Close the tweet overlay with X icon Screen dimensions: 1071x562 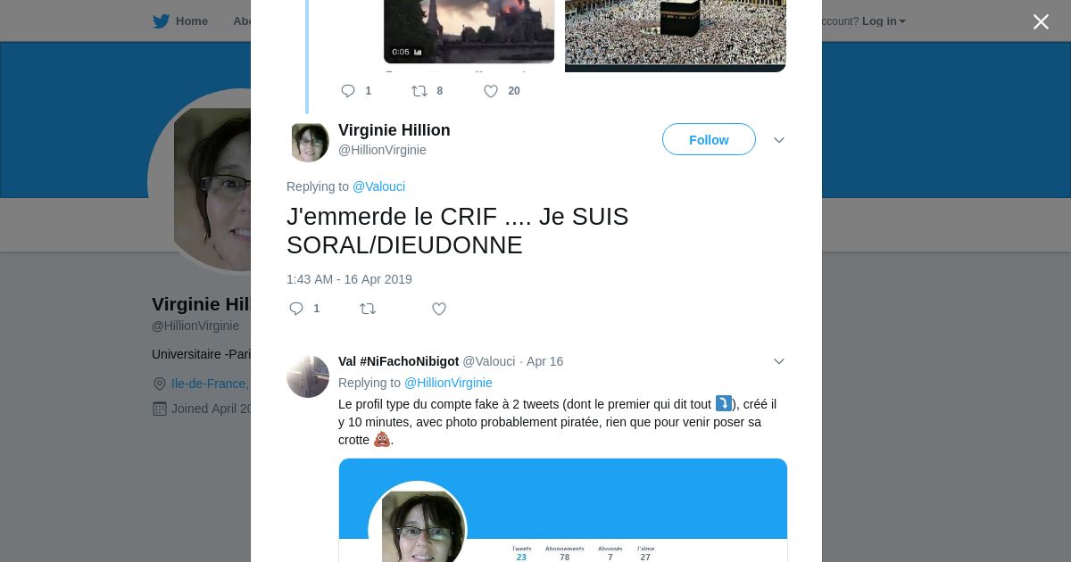pyautogui.click(x=1041, y=21)
